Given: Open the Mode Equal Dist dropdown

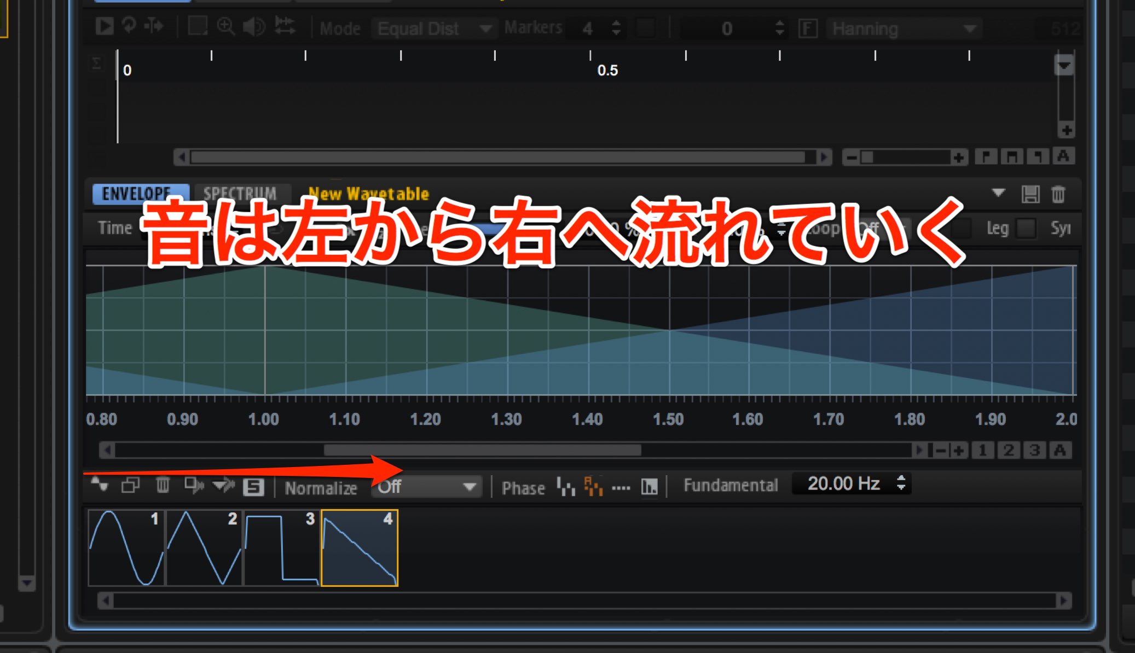Looking at the screenshot, I should tap(434, 28).
